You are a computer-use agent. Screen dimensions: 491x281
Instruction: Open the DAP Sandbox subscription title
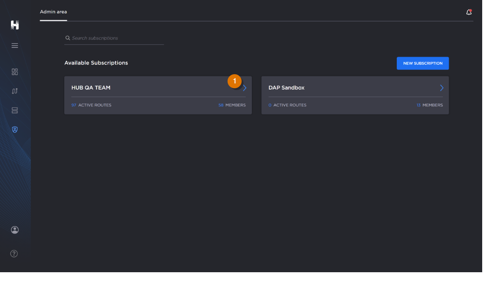286,88
